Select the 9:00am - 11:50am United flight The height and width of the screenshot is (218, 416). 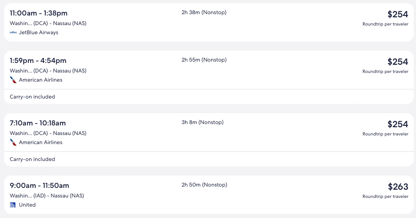pos(39,186)
